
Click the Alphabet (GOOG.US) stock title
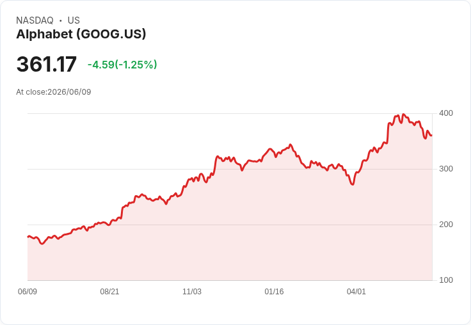pyautogui.click(x=81, y=35)
